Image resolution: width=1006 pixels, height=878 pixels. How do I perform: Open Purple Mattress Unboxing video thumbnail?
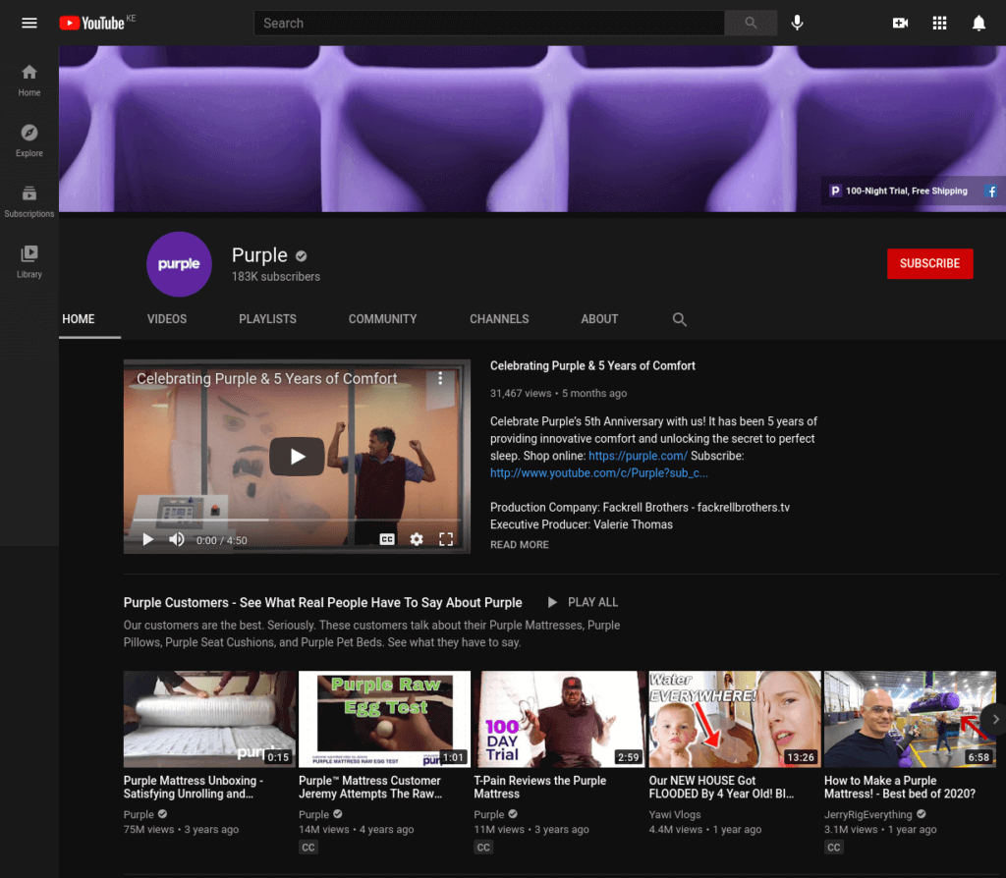click(210, 719)
